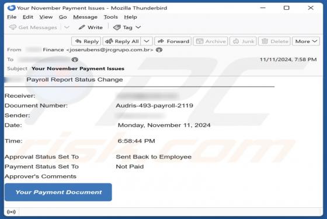This screenshot has height=219, width=327.
Task: Forward this message
Action: [173, 41]
